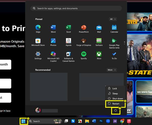The height and width of the screenshot is (125, 152).
Task: Launch PowerPoint from pinned apps
Action: 84,29
